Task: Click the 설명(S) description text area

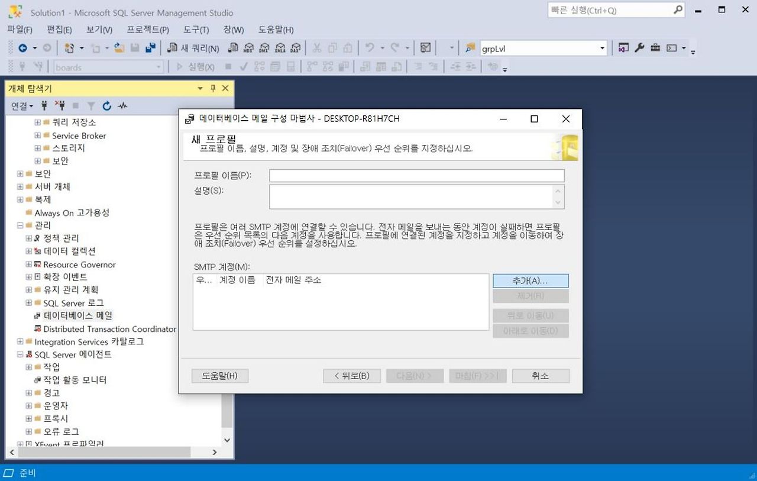Action: [417, 197]
